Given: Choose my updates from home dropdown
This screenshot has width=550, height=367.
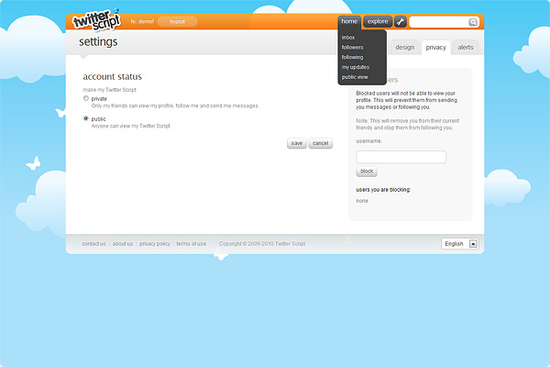Looking at the screenshot, I should tap(354, 67).
